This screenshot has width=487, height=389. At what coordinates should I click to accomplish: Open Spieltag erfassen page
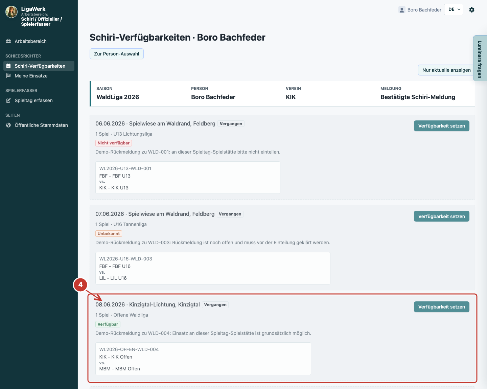(x=39, y=100)
